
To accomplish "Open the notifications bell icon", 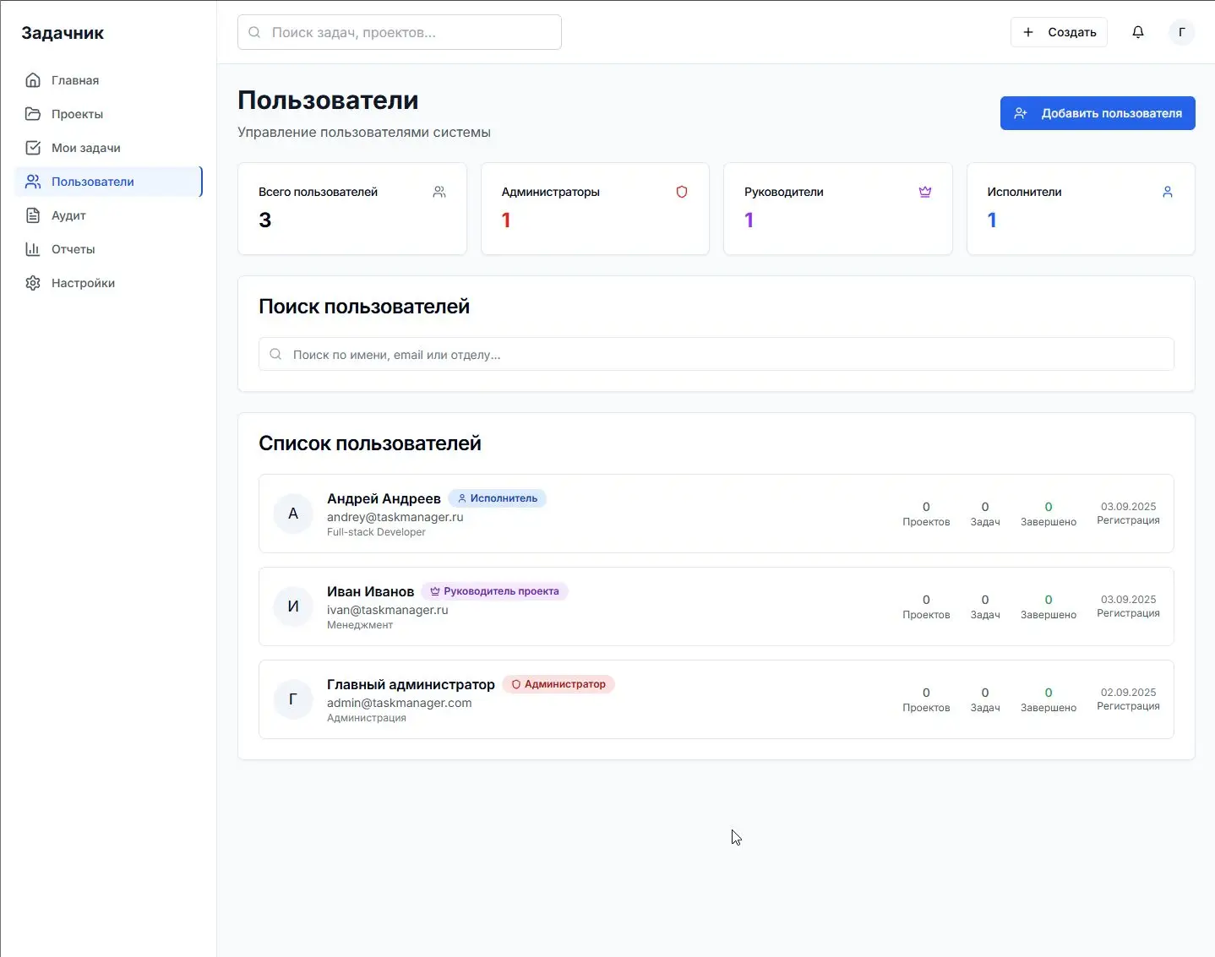I will pos(1137,31).
